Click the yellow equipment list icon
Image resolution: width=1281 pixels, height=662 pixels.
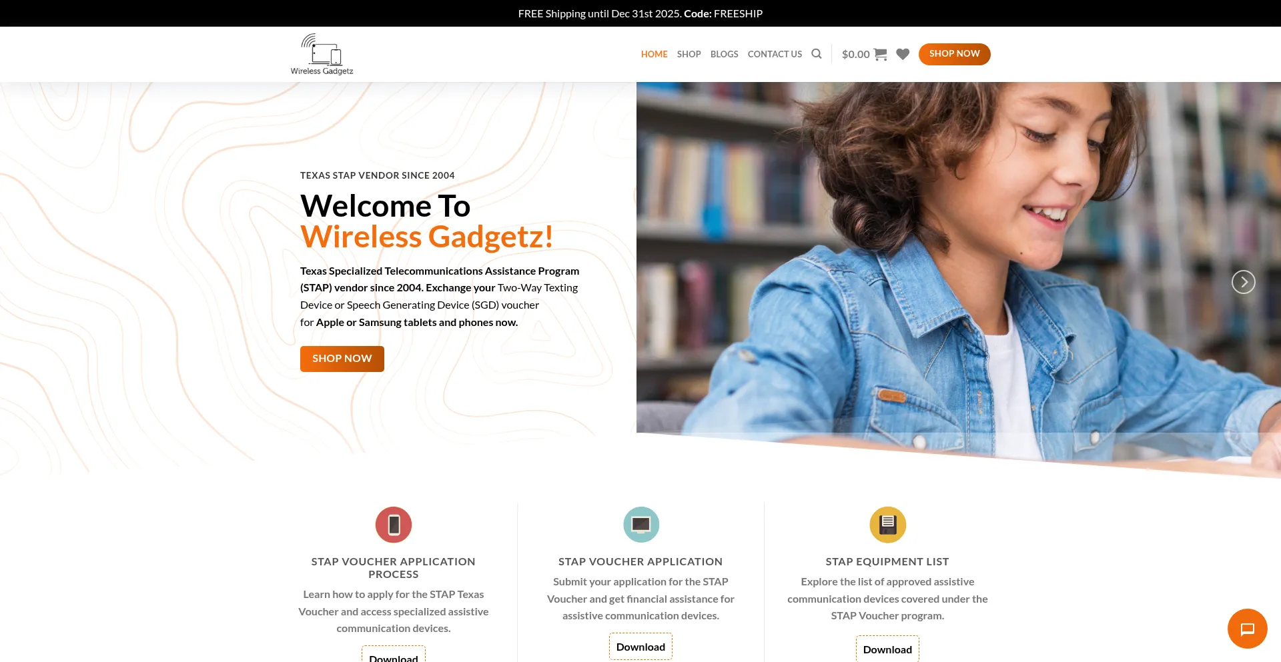point(888,525)
